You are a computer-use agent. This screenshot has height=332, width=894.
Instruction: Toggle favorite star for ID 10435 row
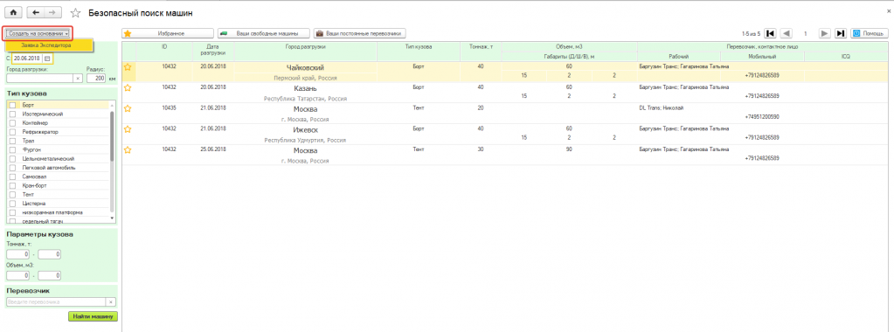pyautogui.click(x=128, y=108)
